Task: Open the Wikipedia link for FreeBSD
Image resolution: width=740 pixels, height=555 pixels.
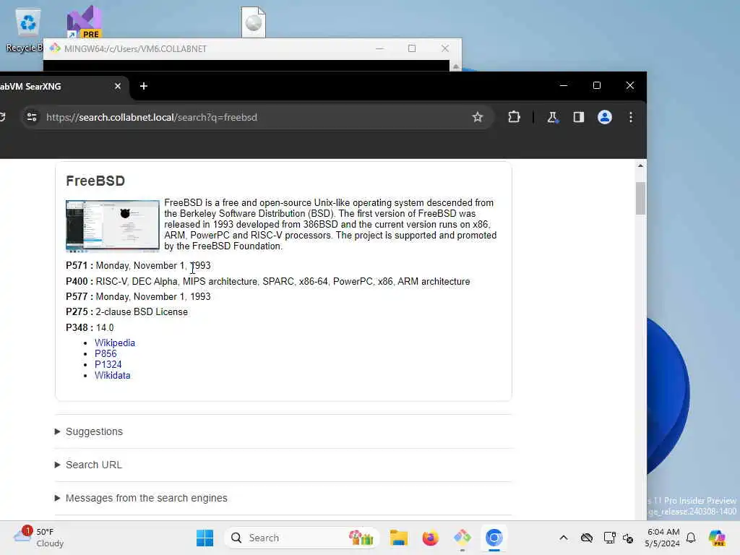Action: 115,343
